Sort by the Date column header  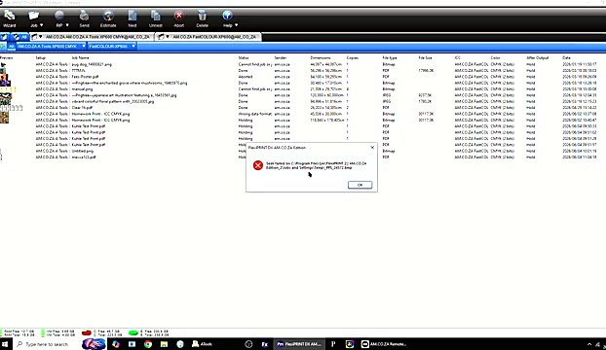pos(566,57)
